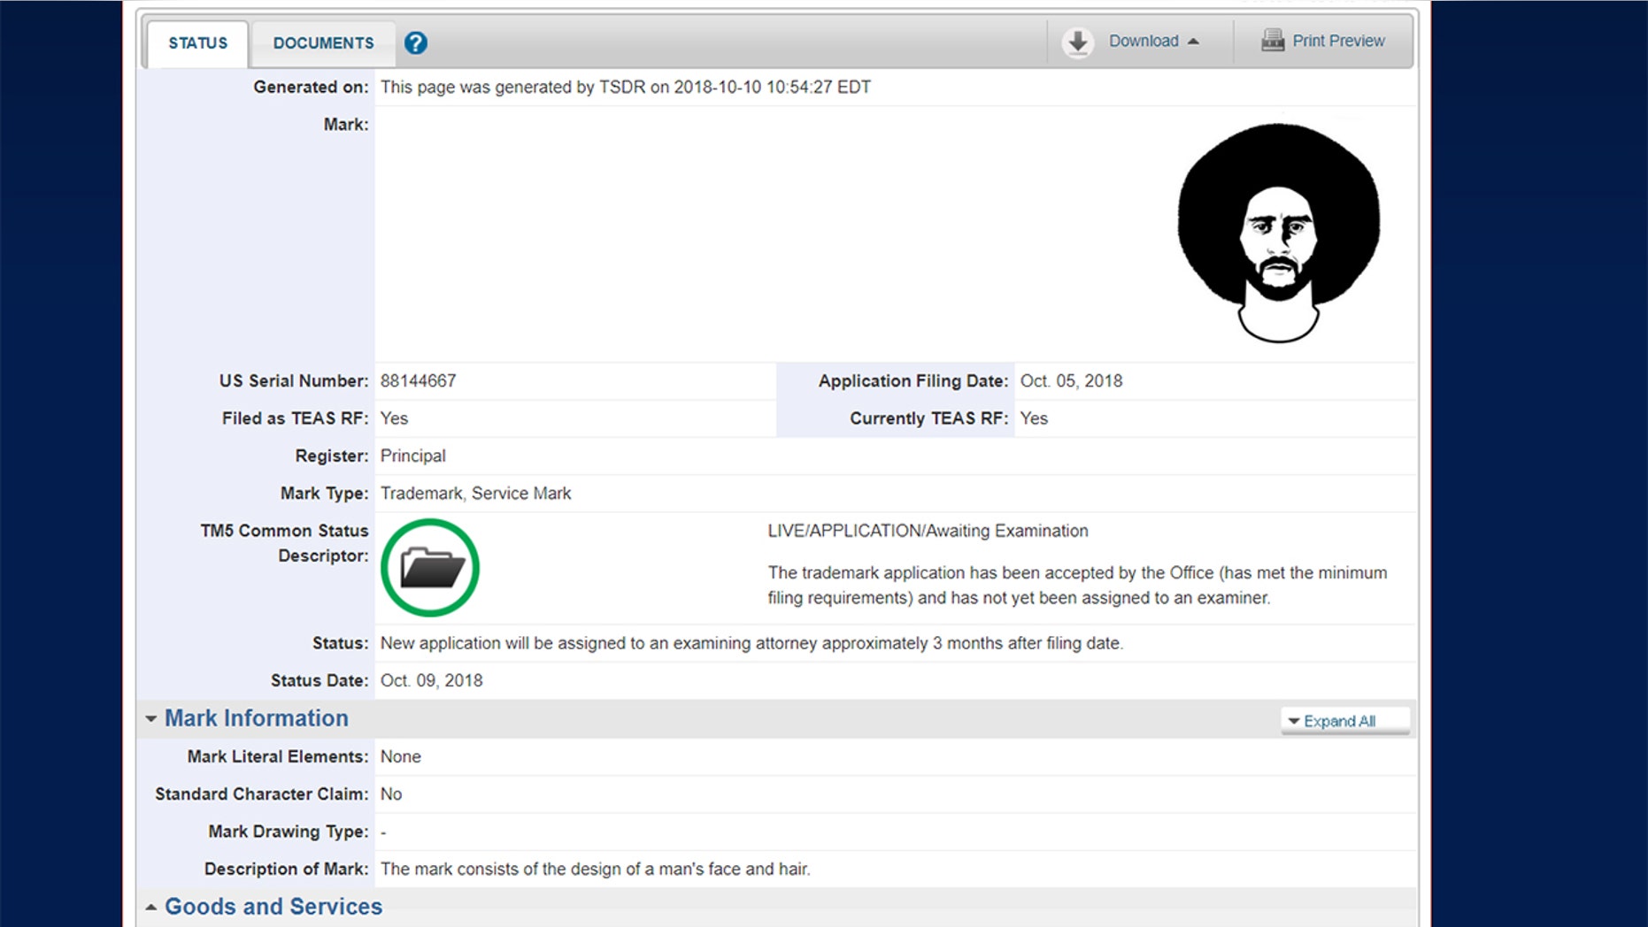Viewport: 1648px width, 927px height.
Task: Click the 'Generated on' timestamp text
Action: [625, 88]
